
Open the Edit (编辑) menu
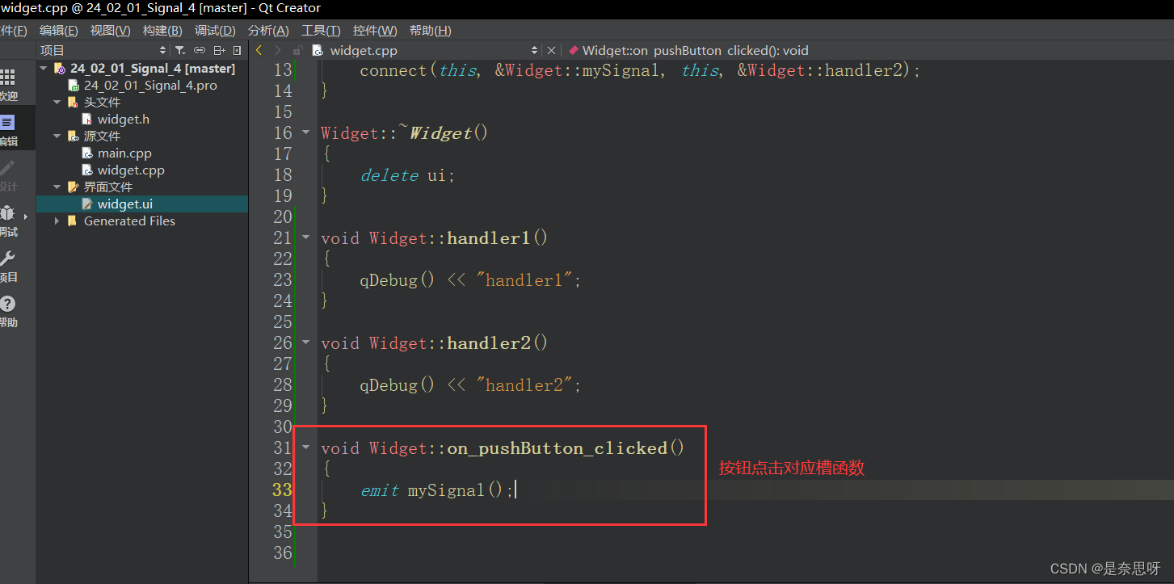coord(59,31)
